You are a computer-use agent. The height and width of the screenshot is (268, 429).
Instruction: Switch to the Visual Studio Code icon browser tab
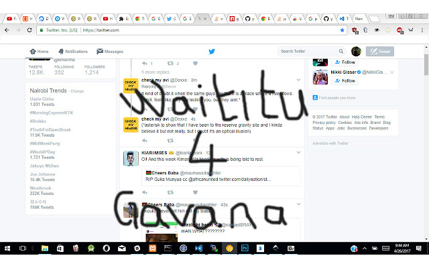pos(344,19)
